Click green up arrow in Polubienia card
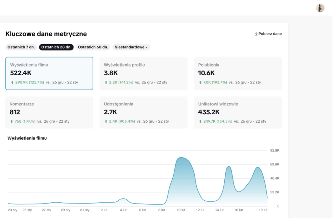This screenshot has height=223, width=333. pos(200,82)
